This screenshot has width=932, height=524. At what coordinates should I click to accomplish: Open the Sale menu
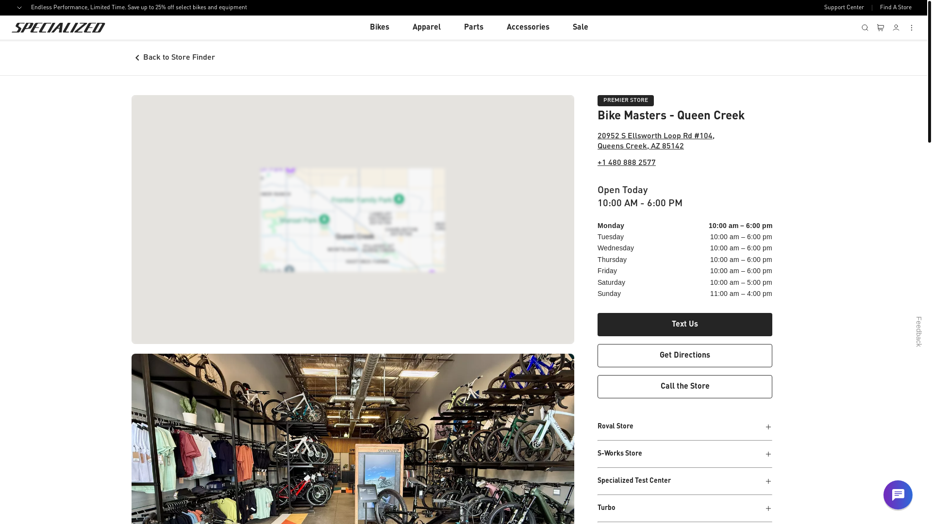pos(581,27)
